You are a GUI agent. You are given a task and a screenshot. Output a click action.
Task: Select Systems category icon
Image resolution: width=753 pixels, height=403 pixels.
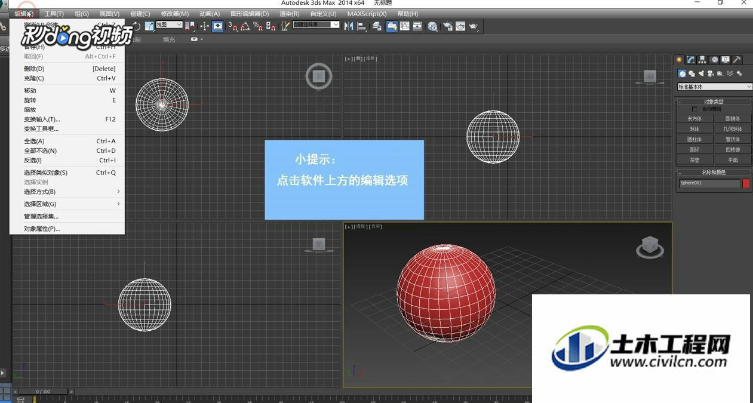[739, 73]
